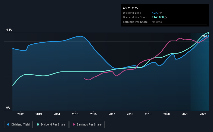
Task: Click the 2016 x-axis label
Action: (x=93, y=114)
